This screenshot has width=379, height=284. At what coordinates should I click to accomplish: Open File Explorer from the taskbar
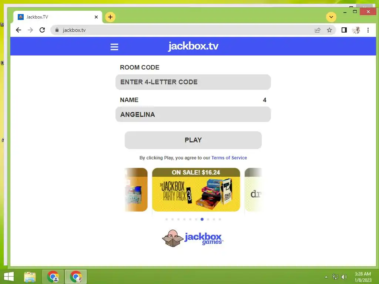click(30, 277)
